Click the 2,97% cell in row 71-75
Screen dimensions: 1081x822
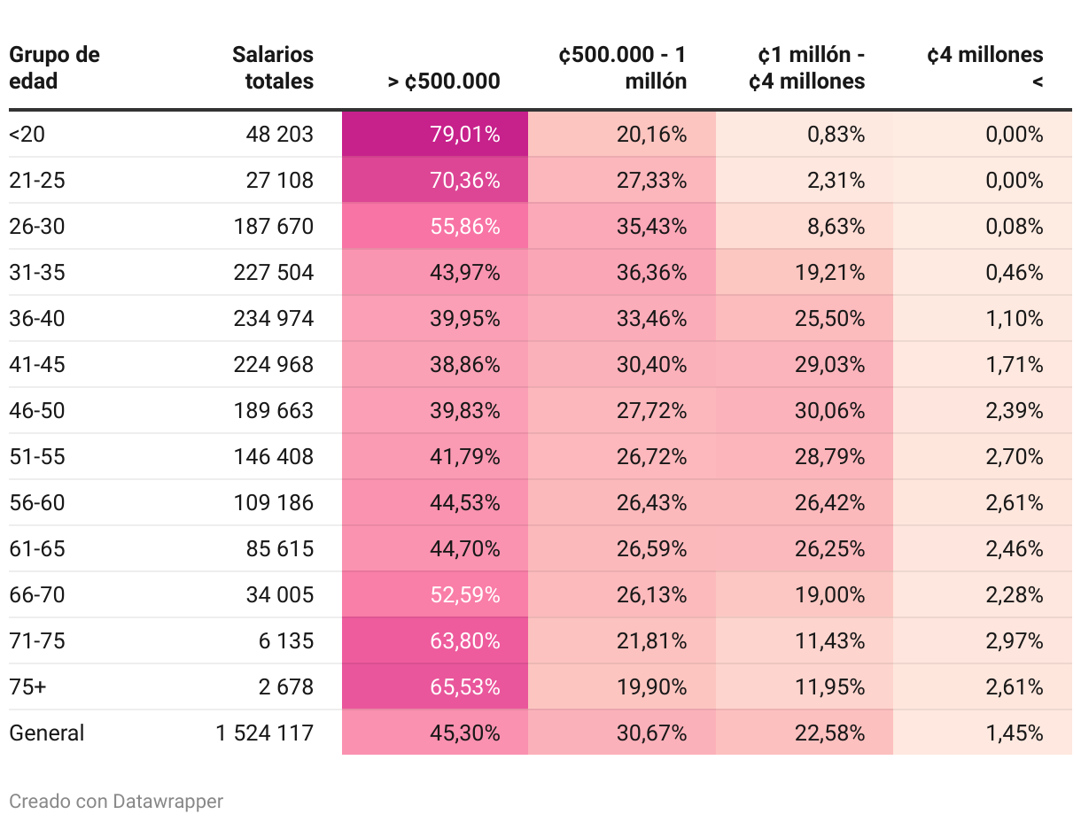click(x=1015, y=641)
